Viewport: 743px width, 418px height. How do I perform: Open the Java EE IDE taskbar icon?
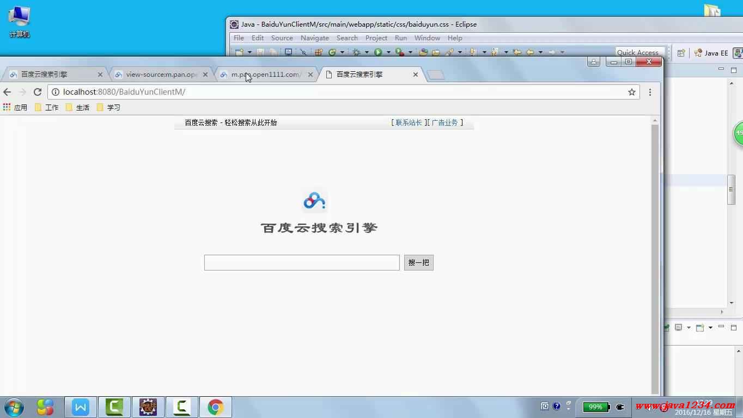(148, 407)
